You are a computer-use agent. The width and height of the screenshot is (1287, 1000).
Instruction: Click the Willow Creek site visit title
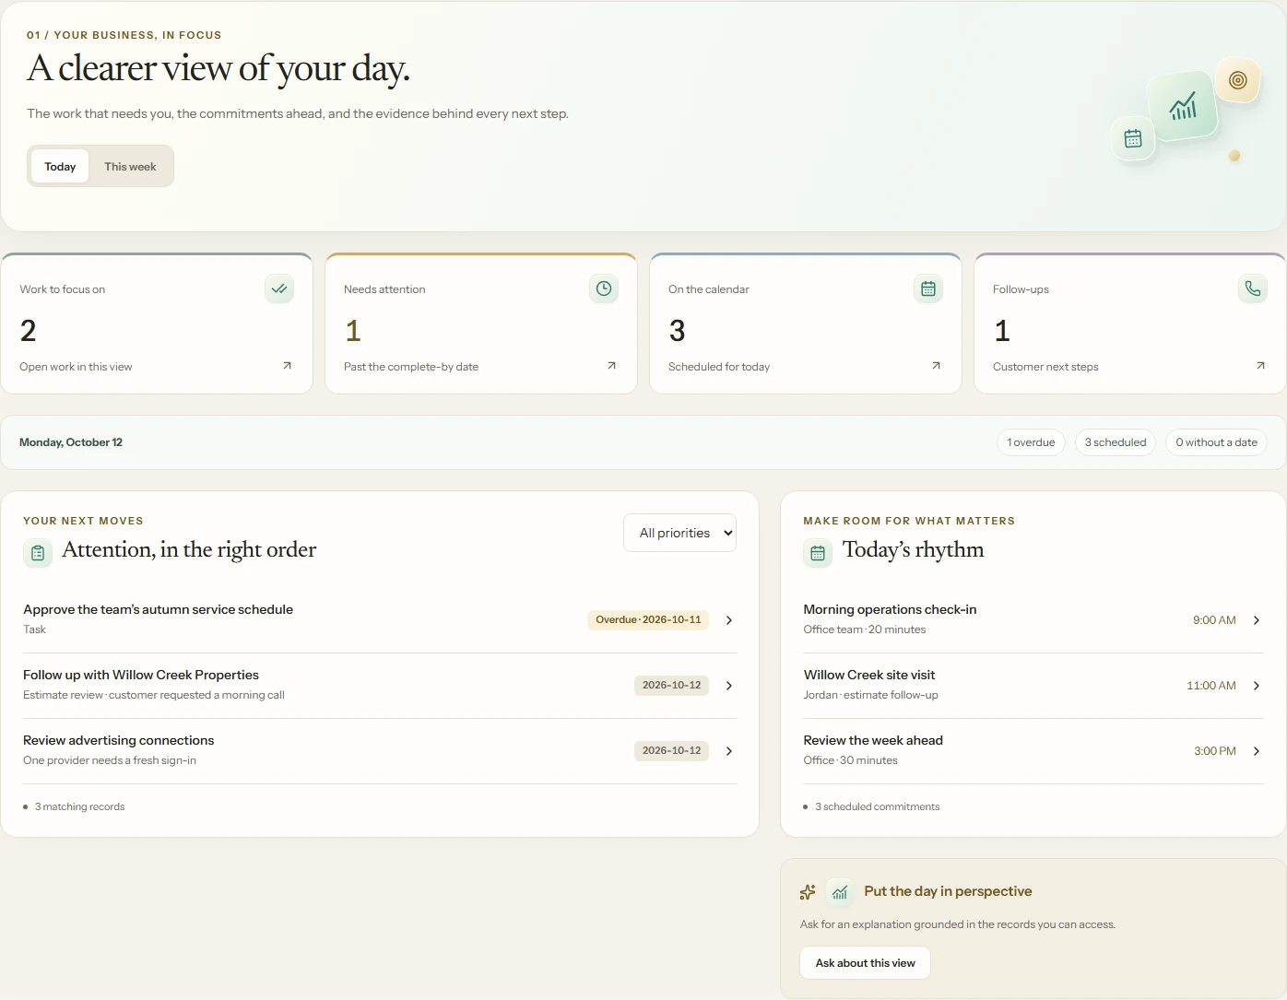coord(869,675)
